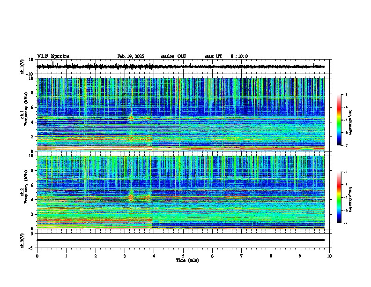Click the ch.1 color bar log(PSD) label

tap(350, 122)
